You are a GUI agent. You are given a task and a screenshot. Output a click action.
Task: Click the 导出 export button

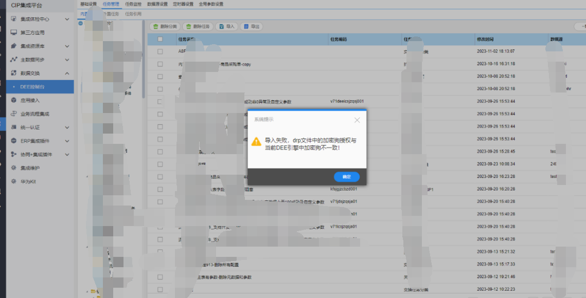tap(251, 27)
